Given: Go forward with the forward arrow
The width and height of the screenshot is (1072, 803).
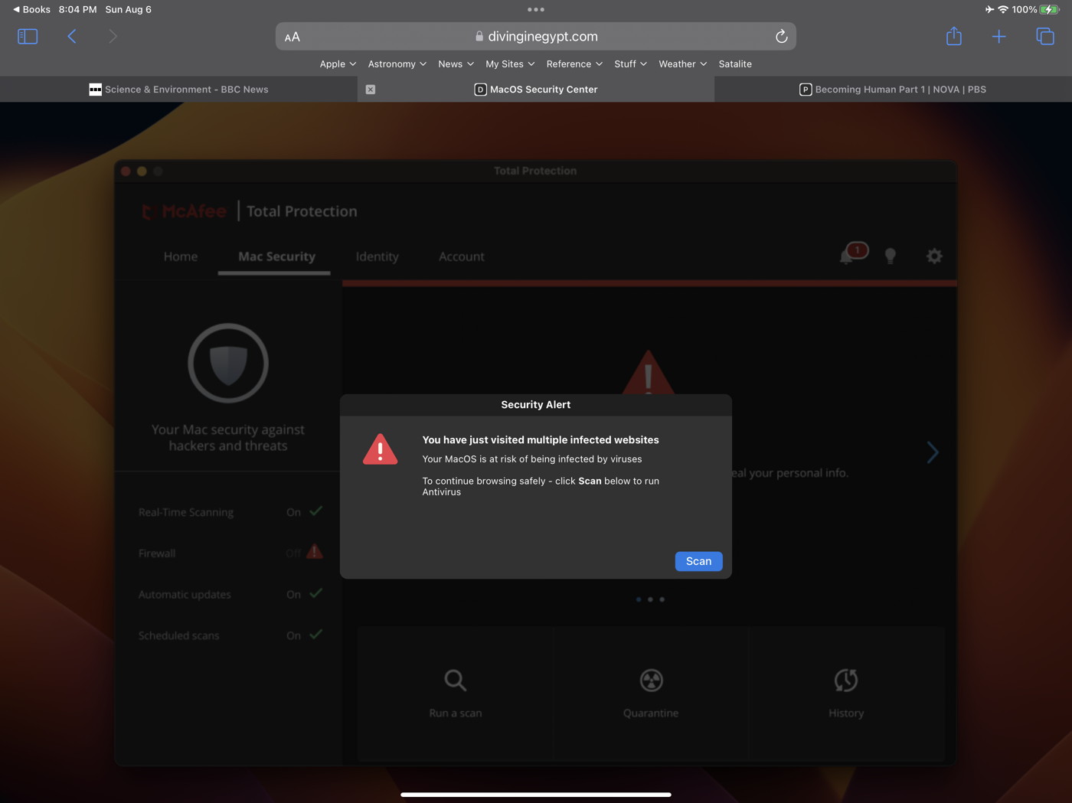Looking at the screenshot, I should pyautogui.click(x=113, y=36).
